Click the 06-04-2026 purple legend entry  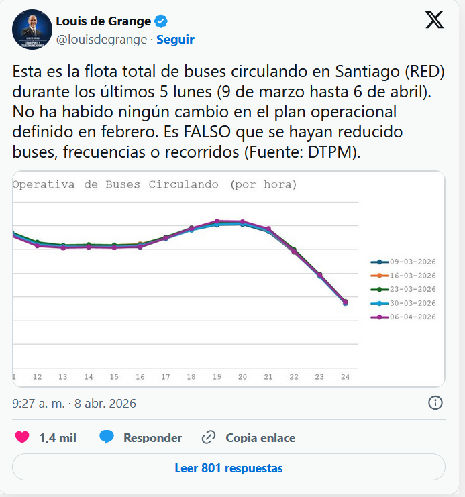tap(403, 317)
